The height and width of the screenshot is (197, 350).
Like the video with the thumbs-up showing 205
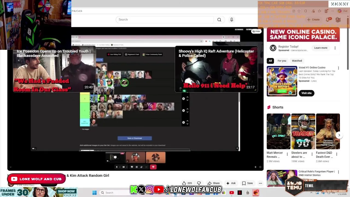tap(187, 183)
